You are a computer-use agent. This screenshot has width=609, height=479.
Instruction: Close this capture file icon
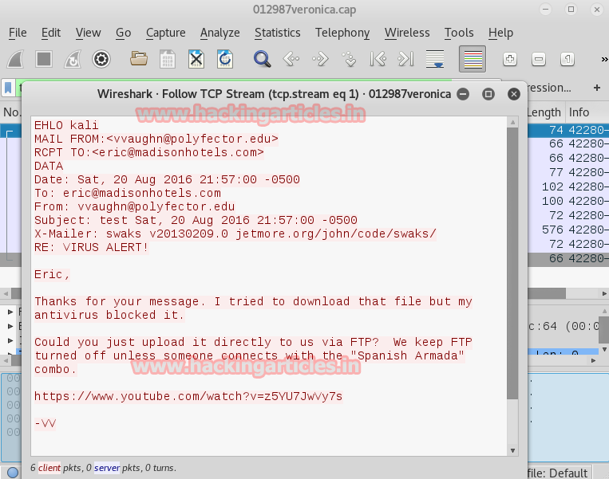point(196,59)
